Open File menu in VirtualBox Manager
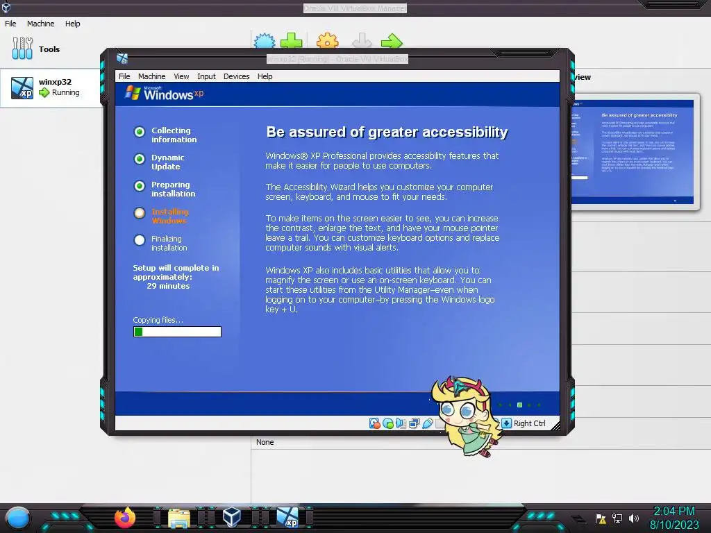The width and height of the screenshot is (711, 533). click(10, 24)
